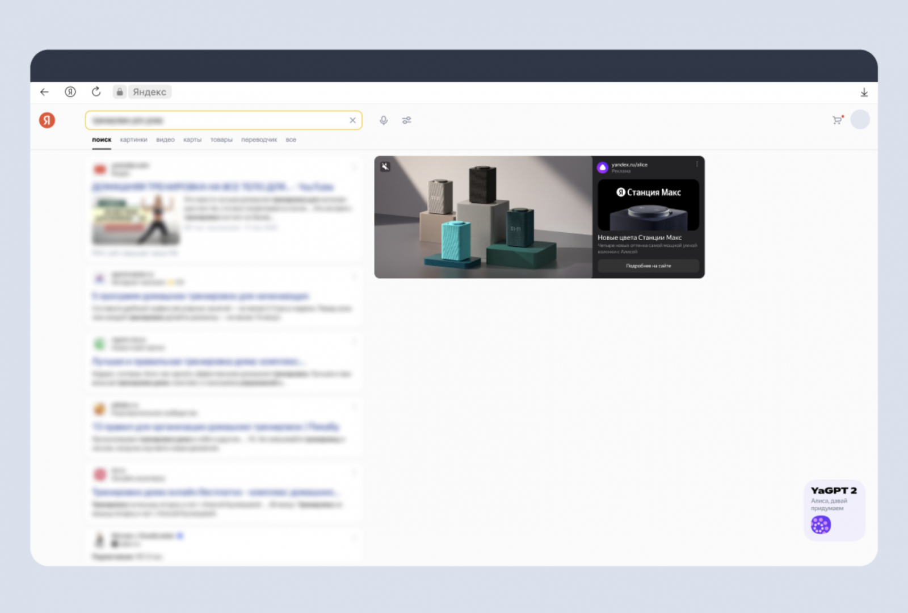Start voice search with the microphone icon

click(384, 120)
